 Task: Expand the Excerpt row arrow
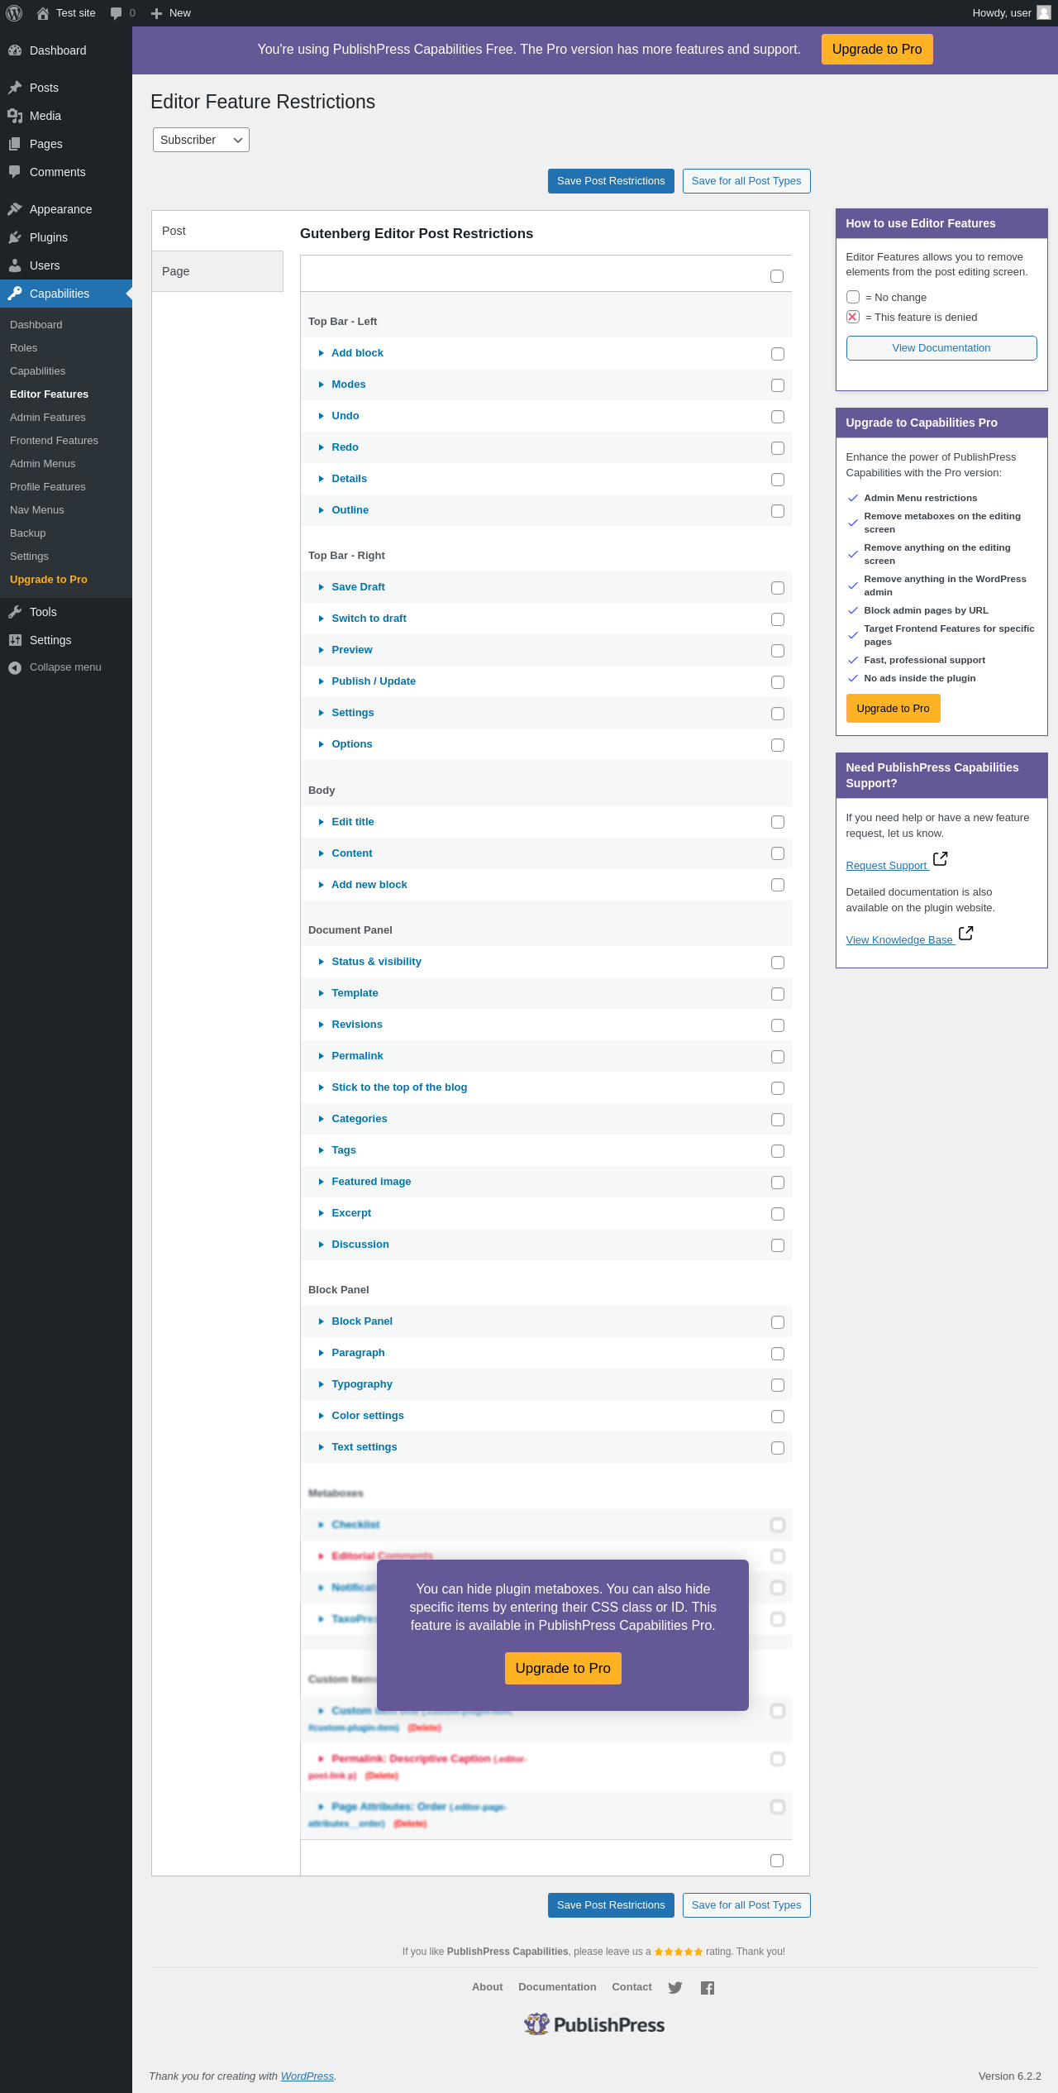[x=322, y=1213]
